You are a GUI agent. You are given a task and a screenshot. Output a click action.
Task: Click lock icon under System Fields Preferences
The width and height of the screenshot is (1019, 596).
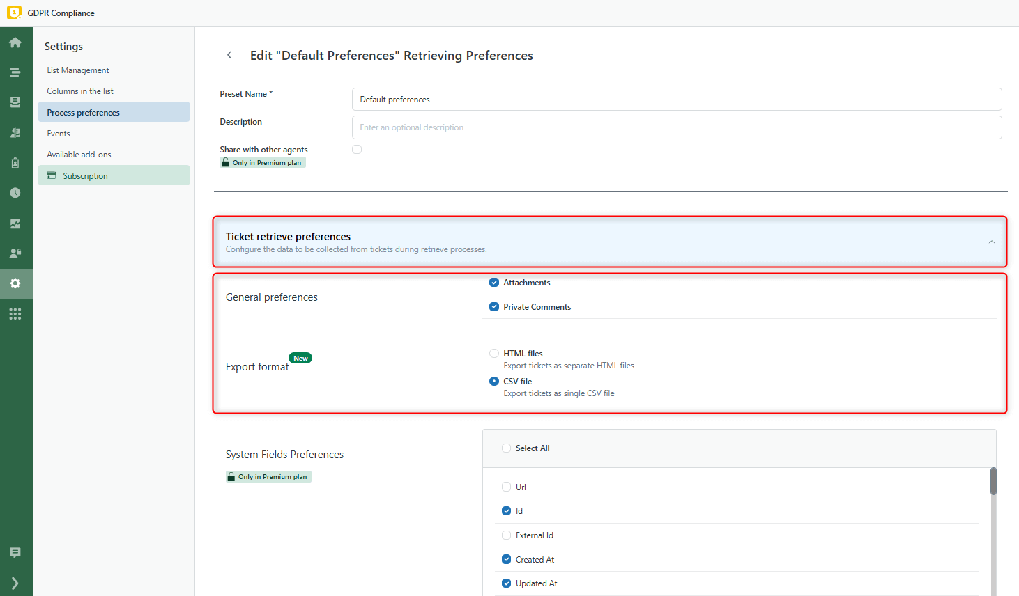point(231,477)
